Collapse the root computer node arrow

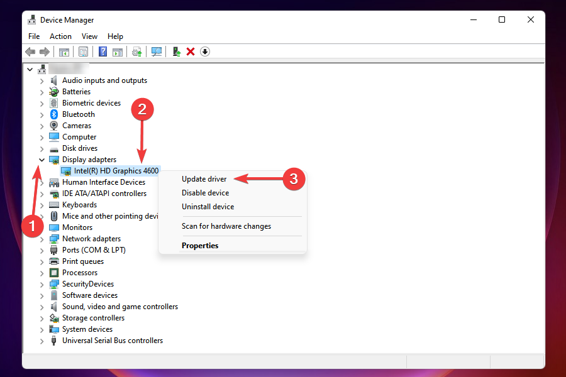pos(30,69)
